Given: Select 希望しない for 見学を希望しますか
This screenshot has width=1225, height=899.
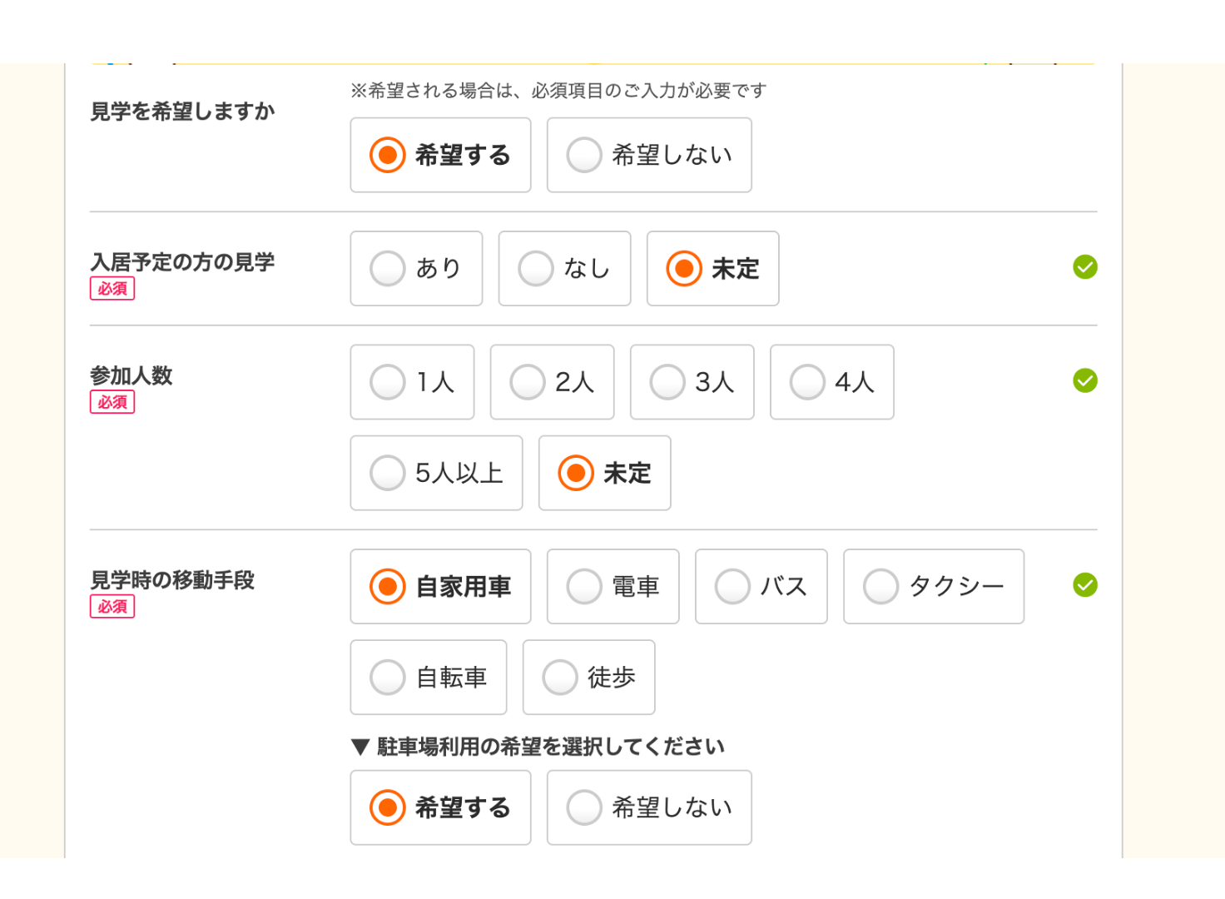Looking at the screenshot, I should coord(648,155).
